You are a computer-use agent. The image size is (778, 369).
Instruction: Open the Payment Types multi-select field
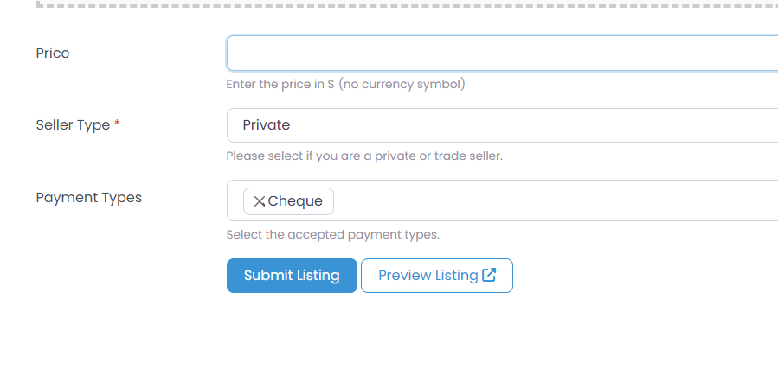point(502,200)
